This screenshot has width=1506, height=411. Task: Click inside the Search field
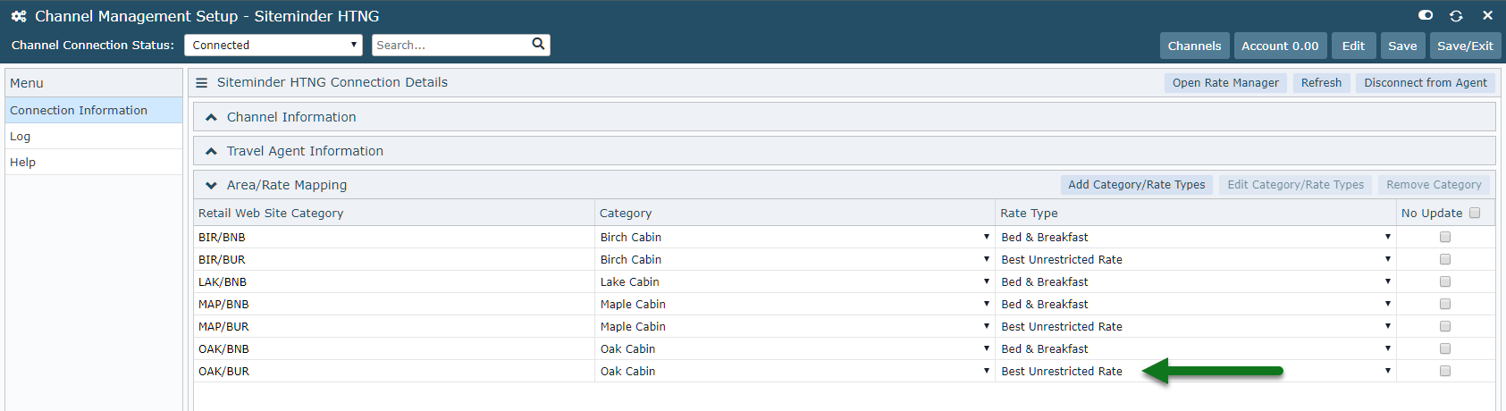[x=451, y=45]
